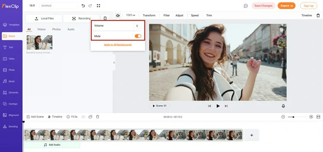This screenshot has width=323, height=152.
Task: Open the Adjust toolbar option
Action: 179,15
